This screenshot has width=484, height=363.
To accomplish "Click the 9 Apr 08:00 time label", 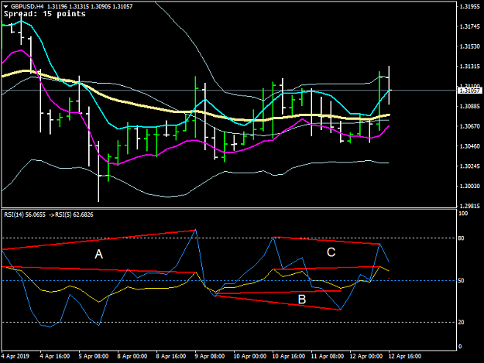I will click(x=210, y=356).
